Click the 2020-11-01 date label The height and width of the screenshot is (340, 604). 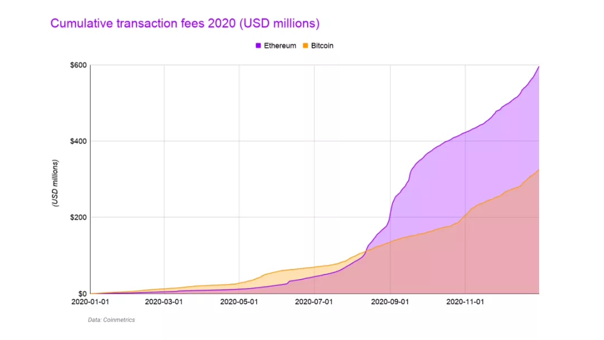(465, 302)
